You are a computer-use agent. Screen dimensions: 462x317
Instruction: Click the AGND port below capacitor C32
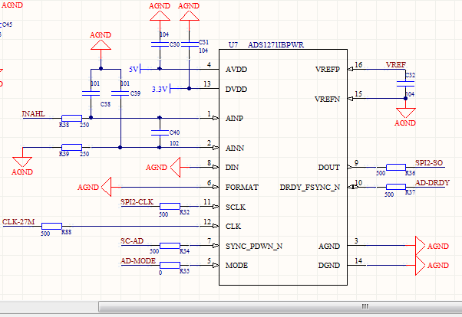pyautogui.click(x=406, y=113)
